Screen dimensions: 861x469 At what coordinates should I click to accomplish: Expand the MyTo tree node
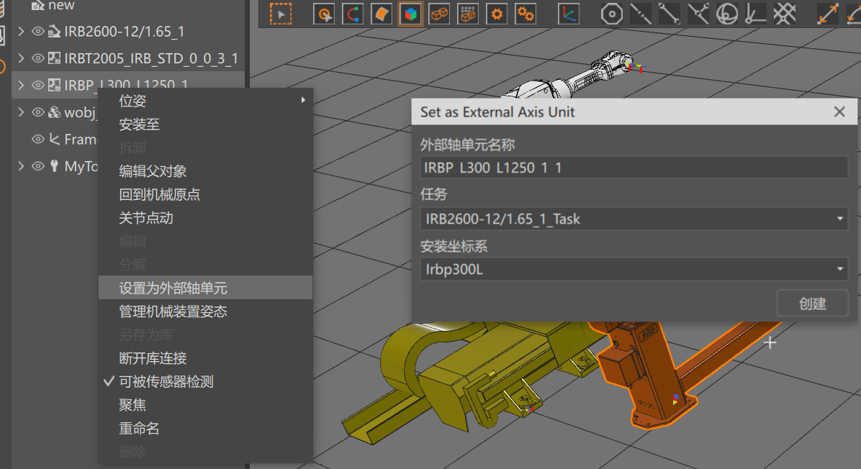click(x=21, y=165)
